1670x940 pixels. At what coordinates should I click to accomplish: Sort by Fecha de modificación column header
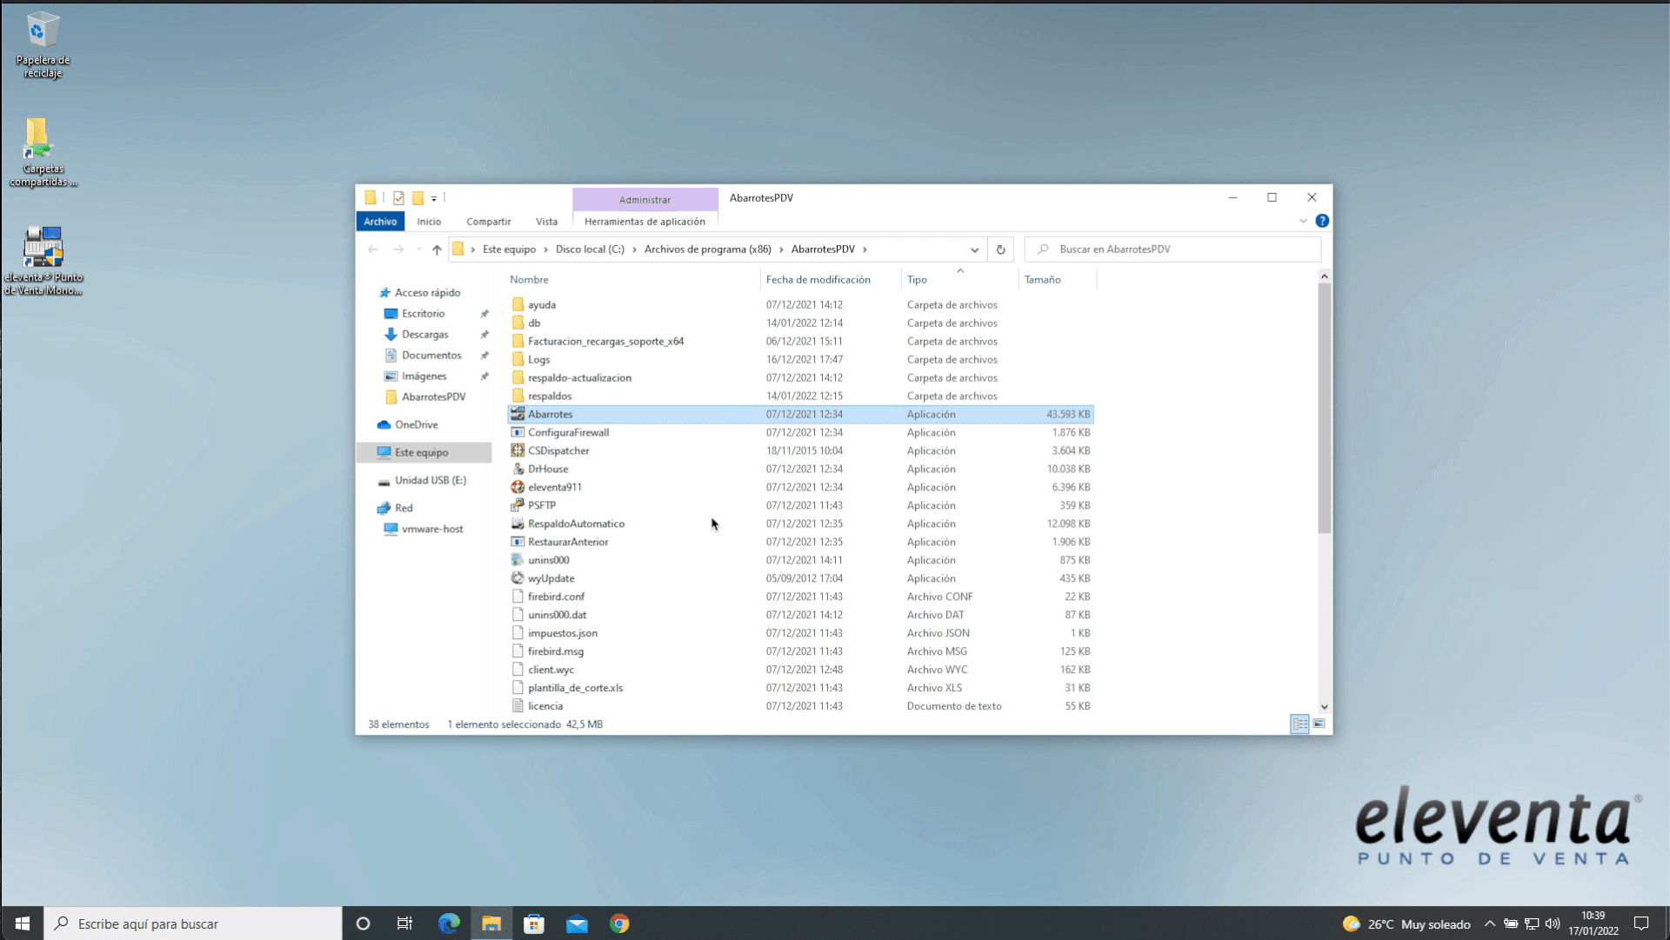coord(818,279)
